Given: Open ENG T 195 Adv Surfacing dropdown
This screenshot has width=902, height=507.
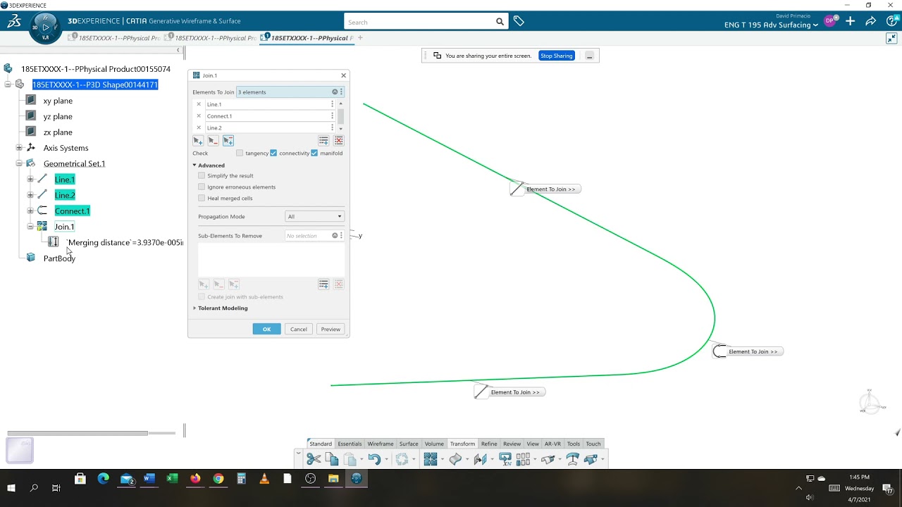Looking at the screenshot, I should 771,25.
